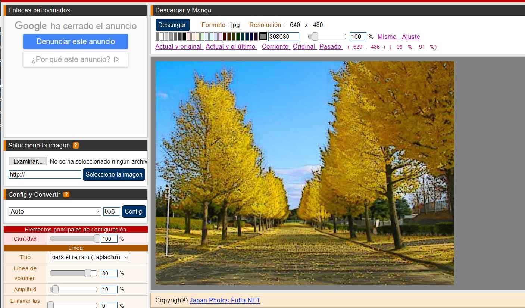Click the zoom percentage slider in header
525x308 pixels.
pyautogui.click(x=327, y=37)
